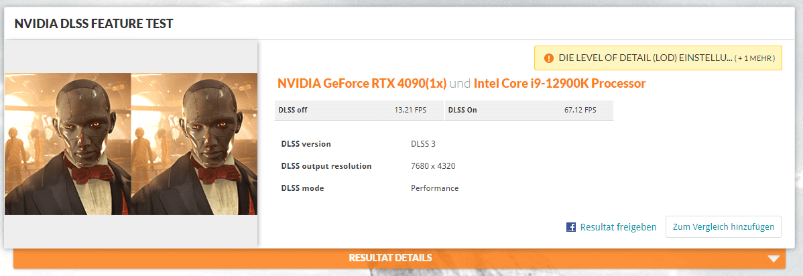Click the DLSS test comparison thumbnail
Screen dimensions: 803x276
pyautogui.click(x=131, y=144)
